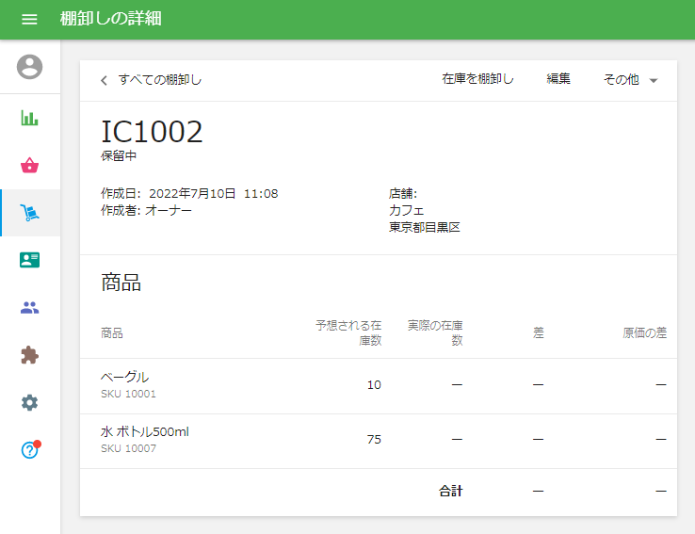The height and width of the screenshot is (534, 695).
Task: Click the 編集 button
Action: pyautogui.click(x=558, y=80)
